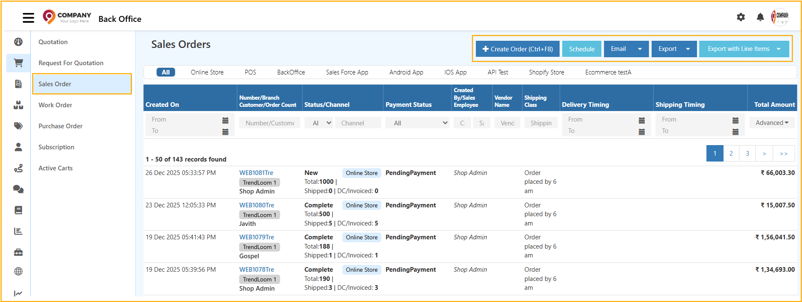Click the briefcase icon in sidebar
This screenshot has height=302, width=802.
tap(18, 252)
